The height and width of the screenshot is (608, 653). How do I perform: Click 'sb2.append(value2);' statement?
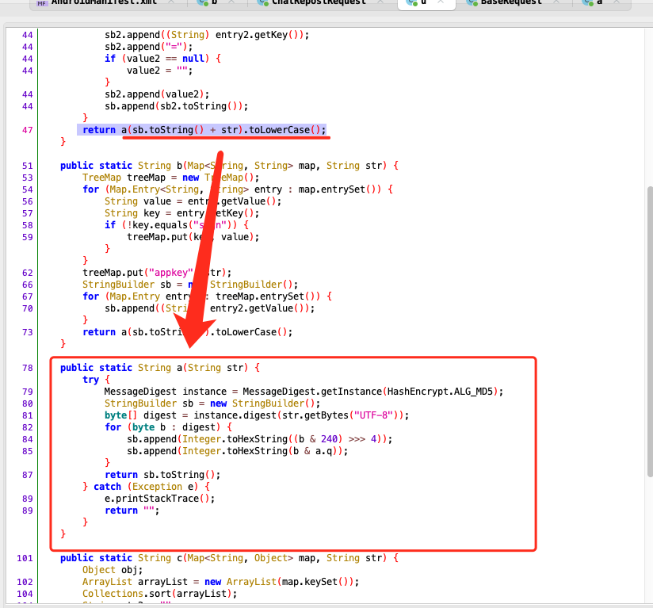157,94
